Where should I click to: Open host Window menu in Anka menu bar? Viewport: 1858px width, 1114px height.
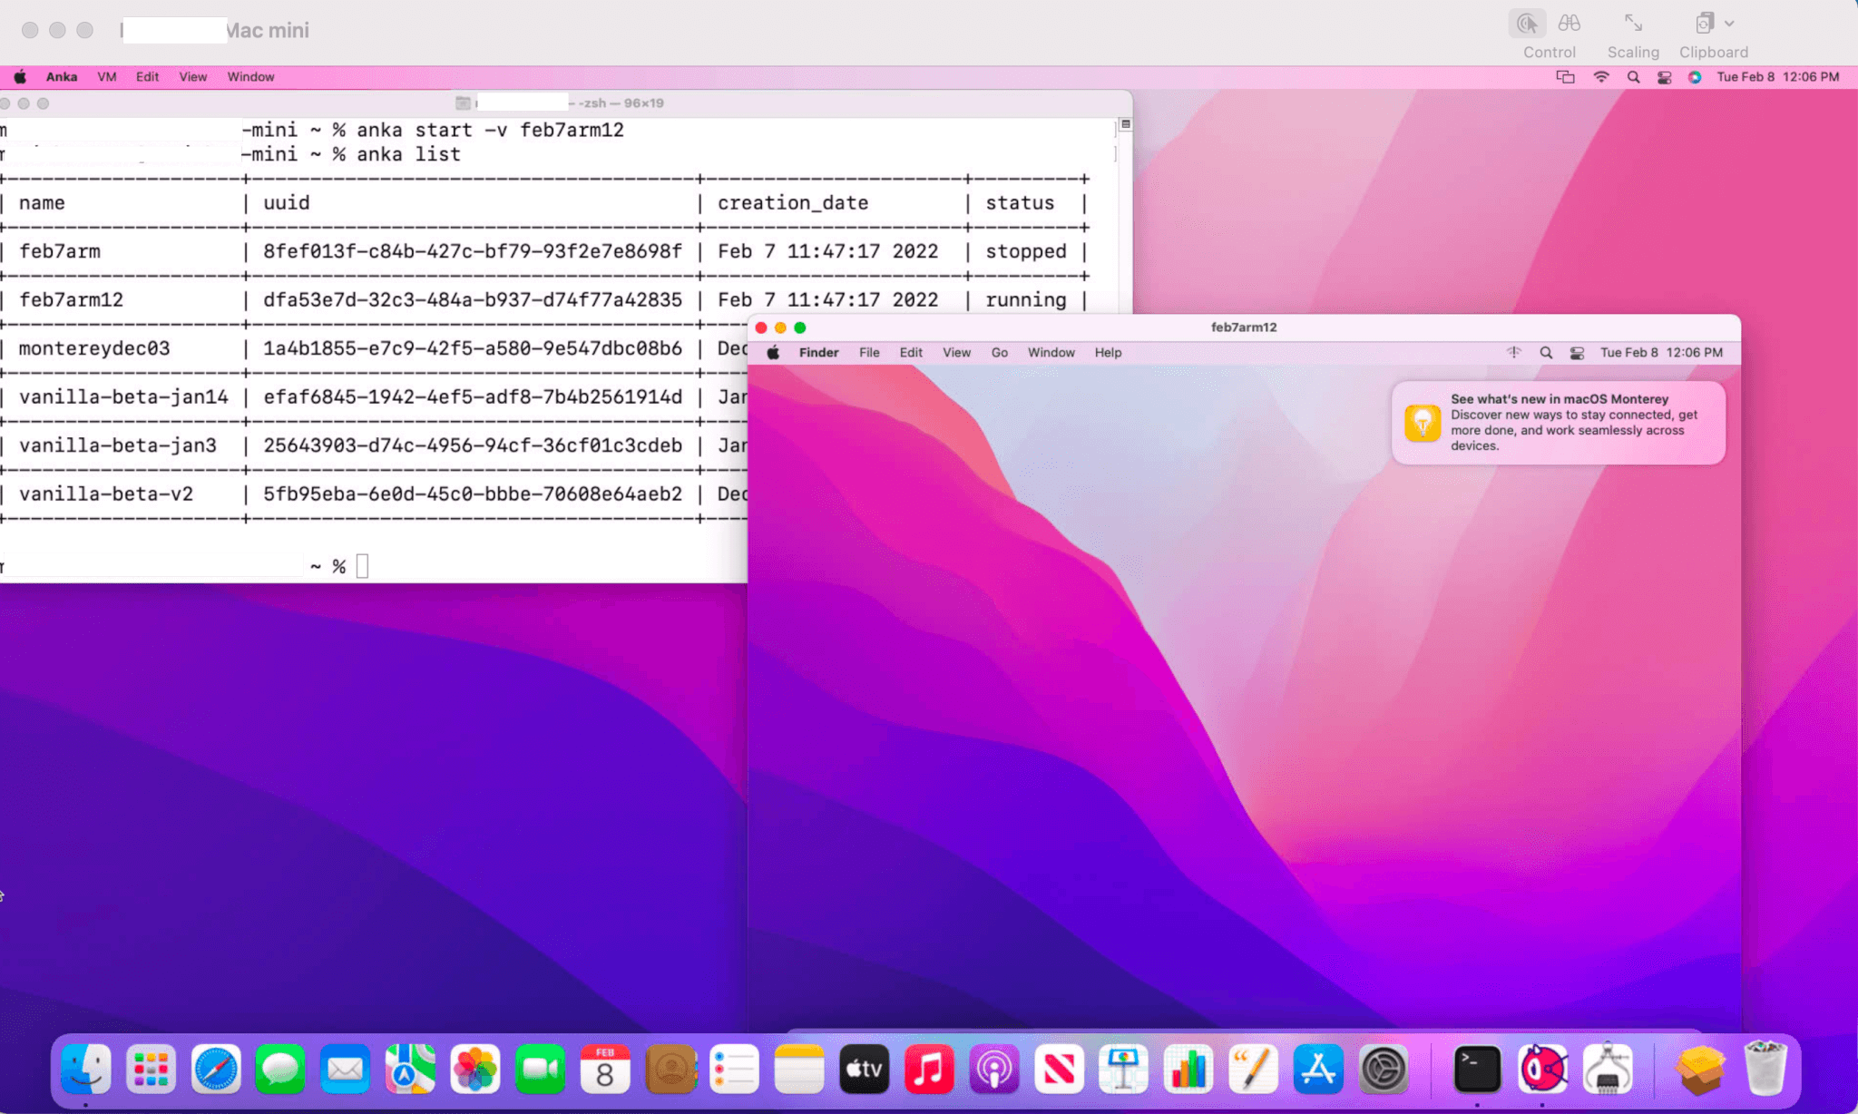coord(250,77)
